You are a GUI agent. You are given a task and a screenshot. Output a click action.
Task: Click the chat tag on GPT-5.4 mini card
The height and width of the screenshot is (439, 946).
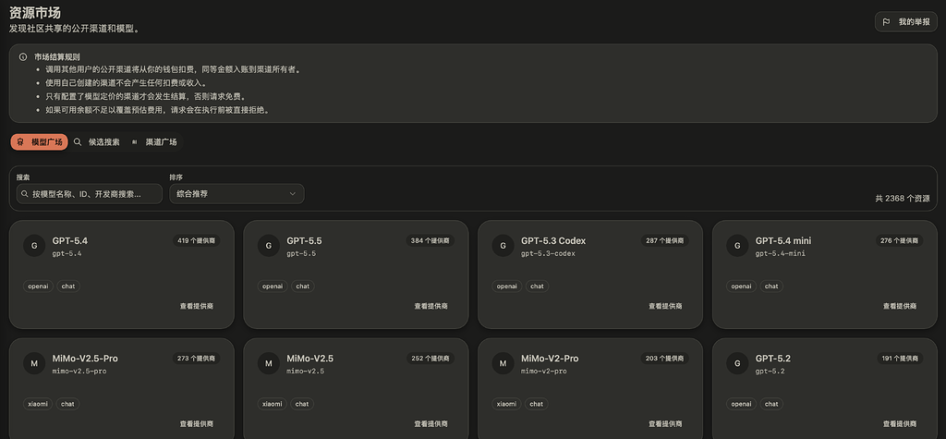(x=771, y=287)
